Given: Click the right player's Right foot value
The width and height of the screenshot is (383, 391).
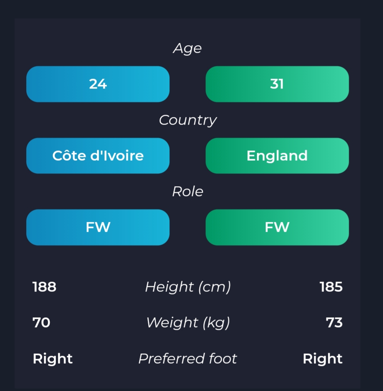Looking at the screenshot, I should point(323,359).
